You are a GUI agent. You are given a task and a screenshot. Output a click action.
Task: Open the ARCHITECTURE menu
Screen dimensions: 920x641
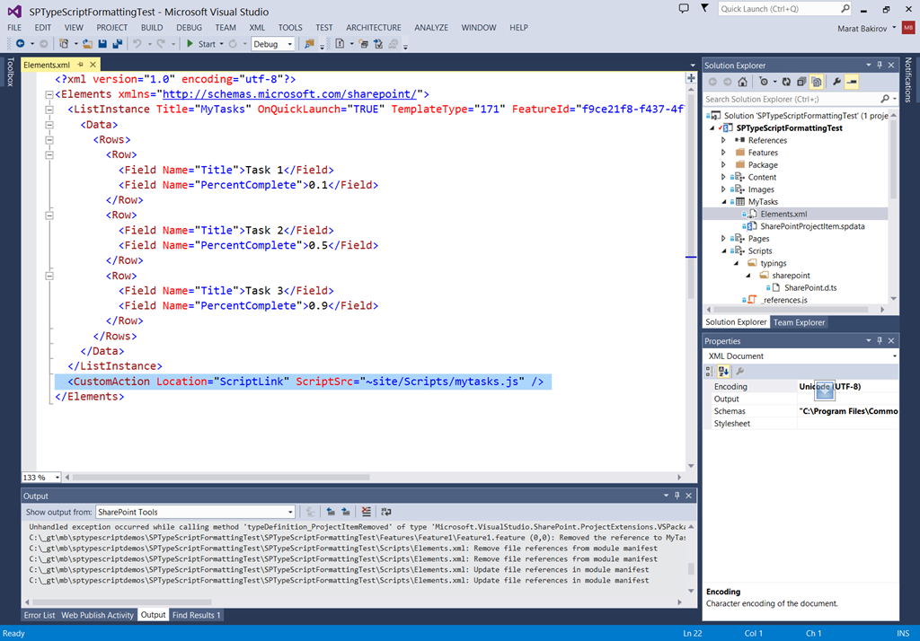pos(373,28)
